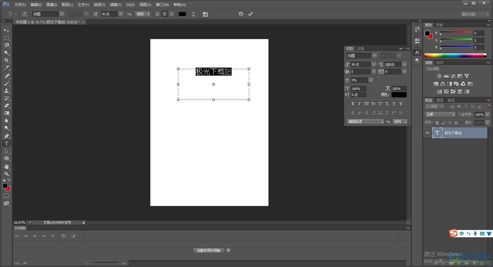Play the timeline
This screenshot has width=493, height=267.
35,236
